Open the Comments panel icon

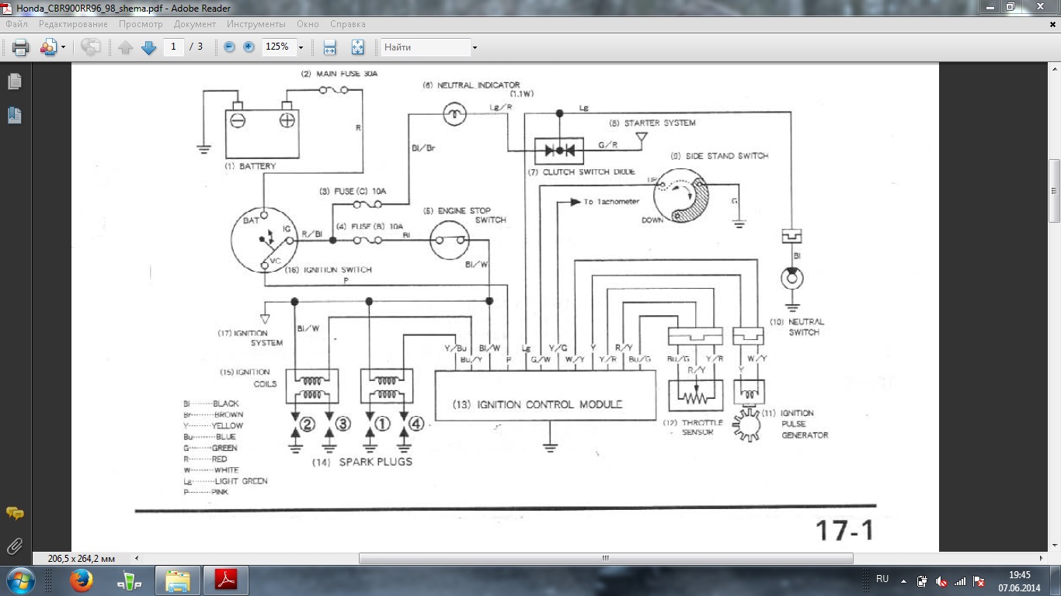(x=14, y=514)
